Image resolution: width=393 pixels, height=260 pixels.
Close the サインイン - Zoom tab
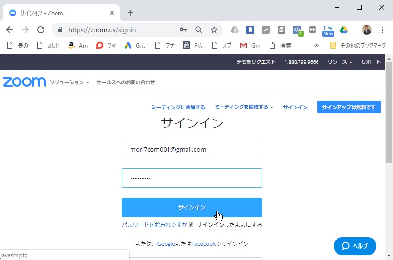112,13
